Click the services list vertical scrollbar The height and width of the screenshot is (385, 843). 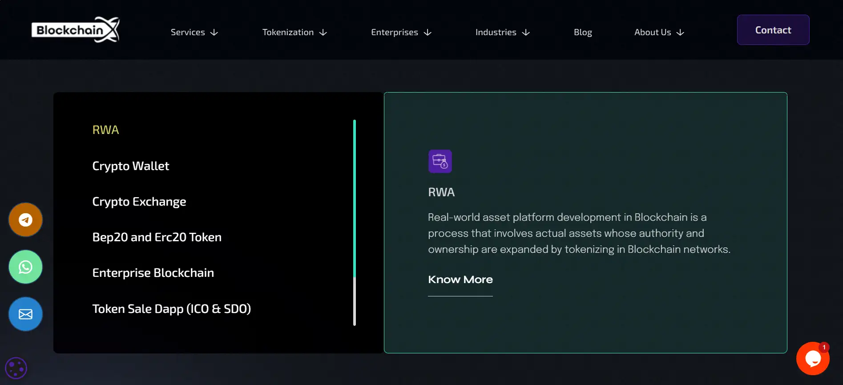[355, 223]
